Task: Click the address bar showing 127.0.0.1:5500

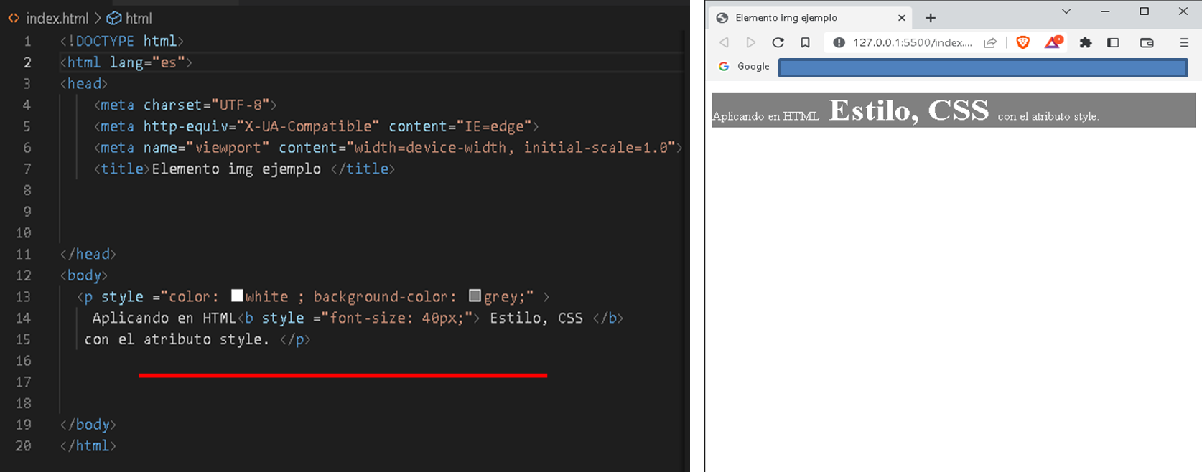Action: click(912, 42)
